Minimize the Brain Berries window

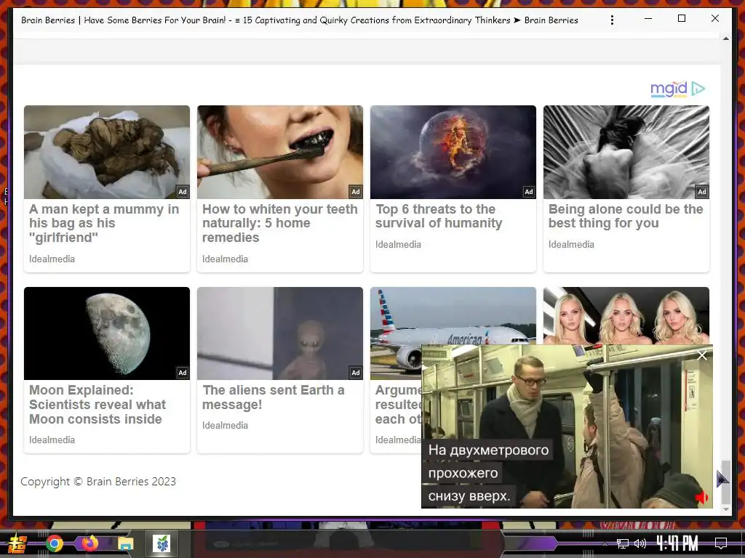[648, 18]
